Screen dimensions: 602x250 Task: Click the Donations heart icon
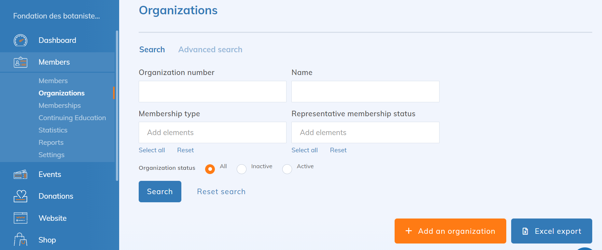click(21, 196)
